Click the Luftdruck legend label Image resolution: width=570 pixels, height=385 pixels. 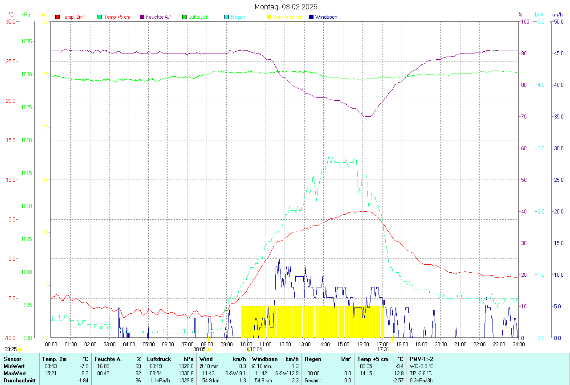(198, 17)
